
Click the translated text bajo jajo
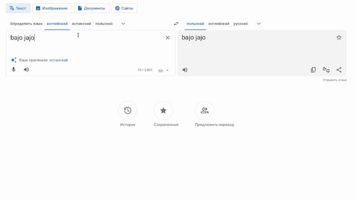pos(194,38)
